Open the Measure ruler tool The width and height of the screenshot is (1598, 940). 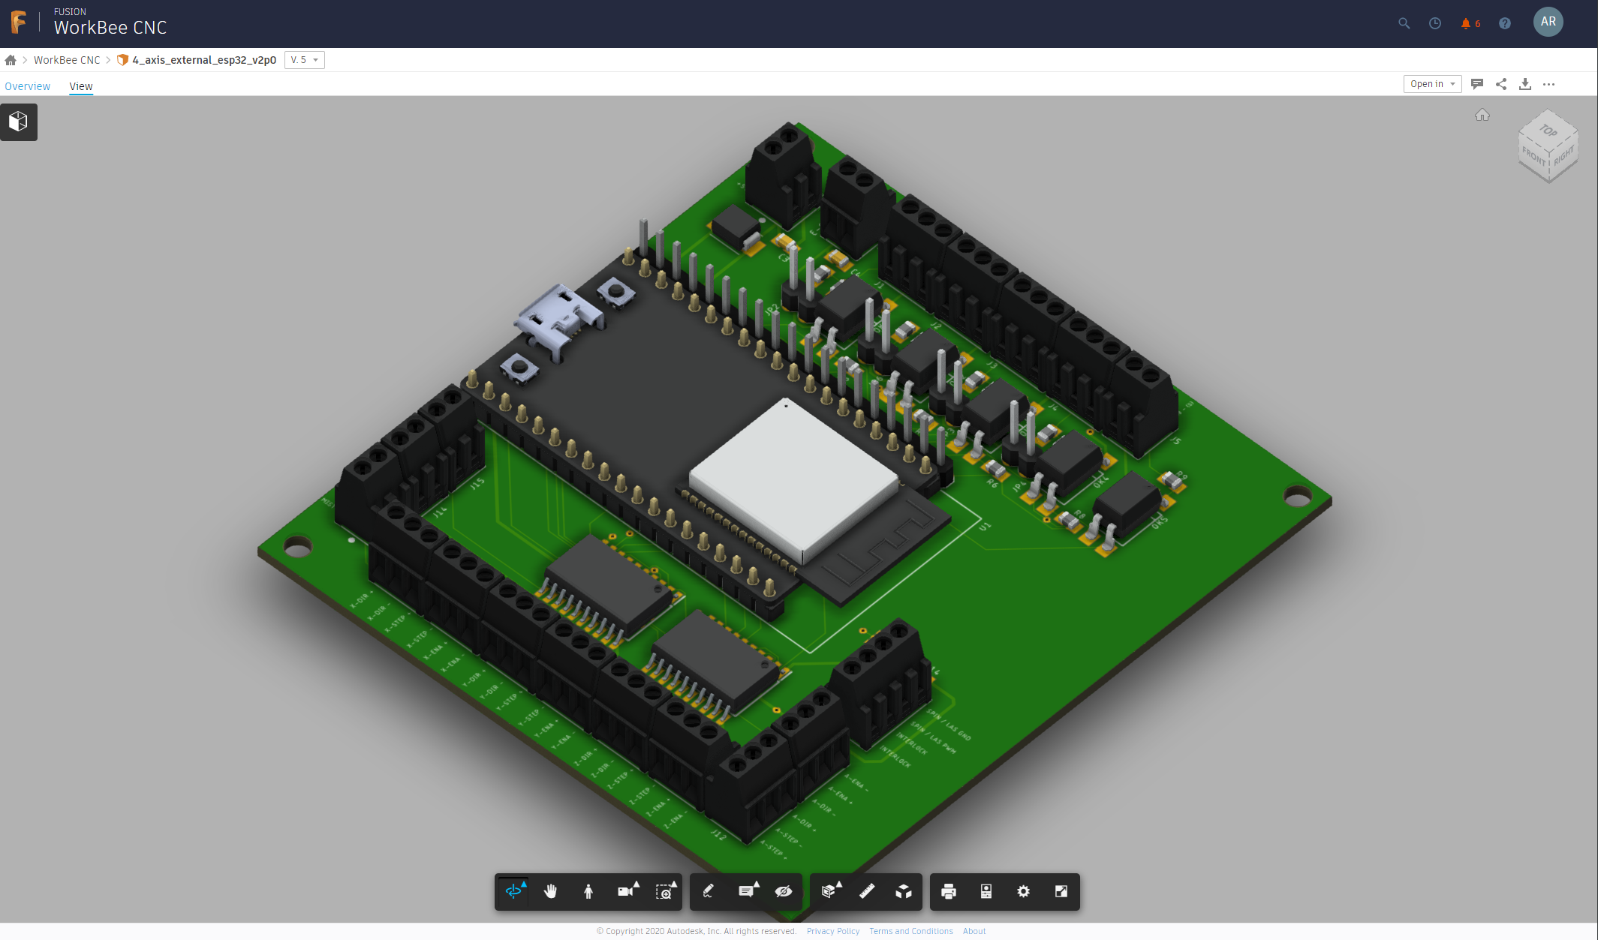coord(866,891)
